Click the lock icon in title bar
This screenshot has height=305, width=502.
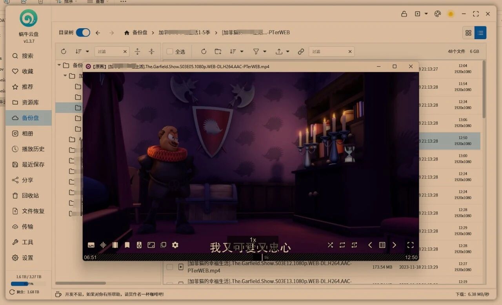click(x=404, y=14)
